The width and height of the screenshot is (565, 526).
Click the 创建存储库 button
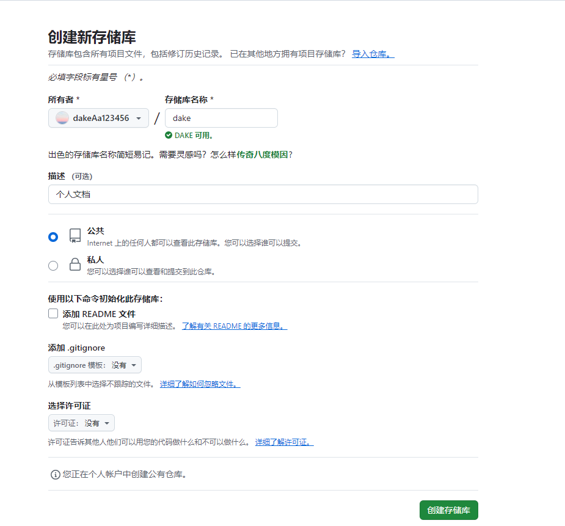[448, 510]
